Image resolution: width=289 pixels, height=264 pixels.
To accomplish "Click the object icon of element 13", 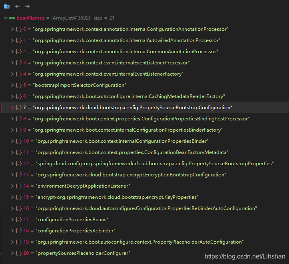I will pos(19,175).
